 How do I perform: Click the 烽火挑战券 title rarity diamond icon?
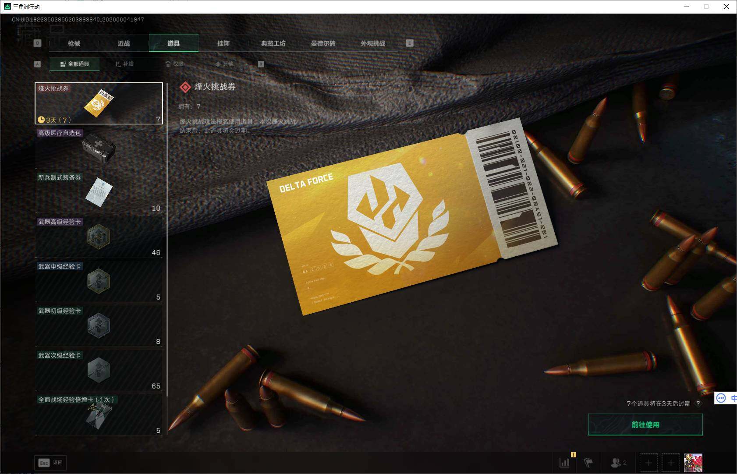(185, 87)
